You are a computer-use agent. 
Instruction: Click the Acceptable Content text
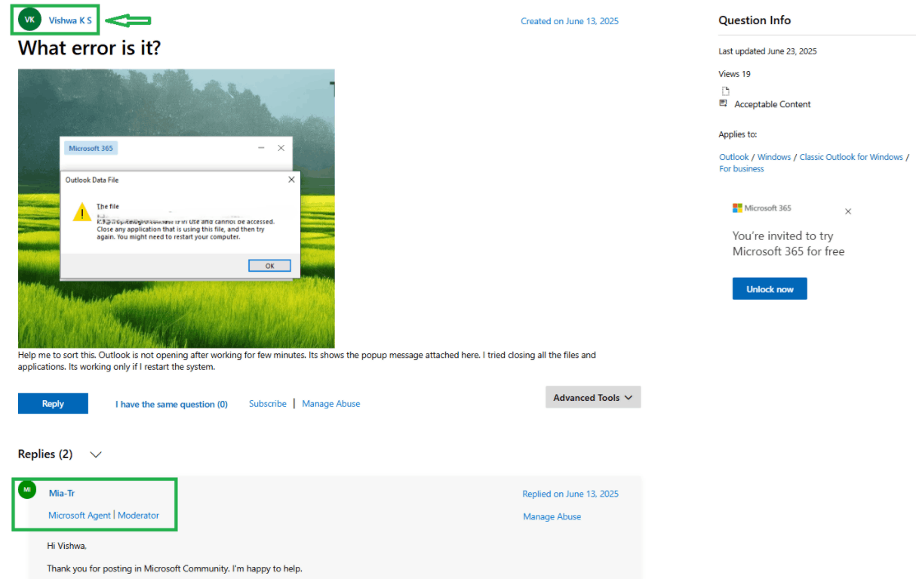click(773, 104)
